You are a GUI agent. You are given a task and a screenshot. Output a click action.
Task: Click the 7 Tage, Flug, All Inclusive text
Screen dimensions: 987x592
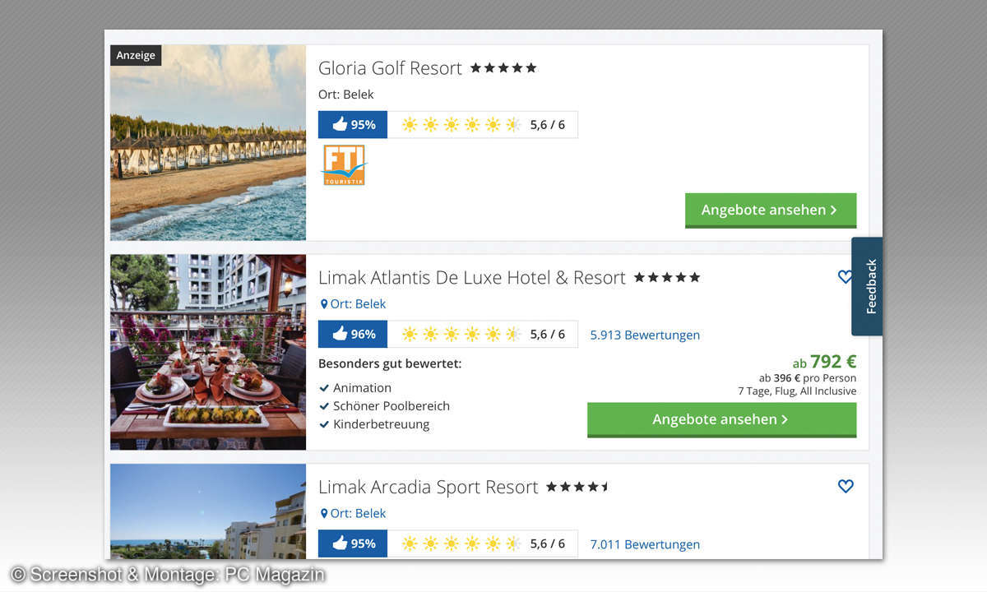(x=797, y=391)
